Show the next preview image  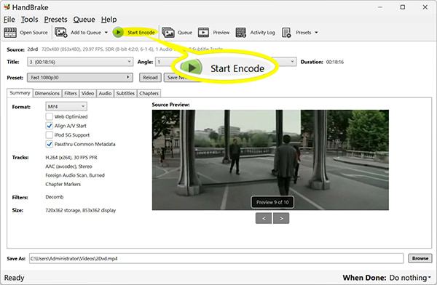coord(281,219)
